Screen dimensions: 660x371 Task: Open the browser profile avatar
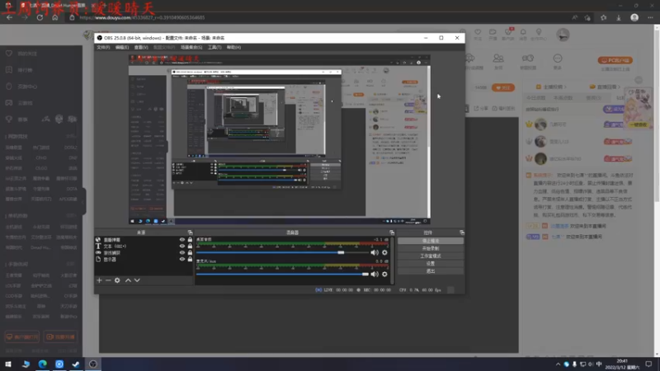point(634,17)
